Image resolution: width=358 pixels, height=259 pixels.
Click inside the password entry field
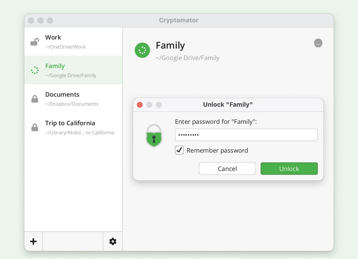(246, 135)
